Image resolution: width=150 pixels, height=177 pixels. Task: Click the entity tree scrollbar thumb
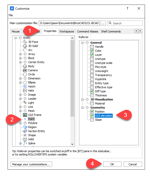pos(72,78)
